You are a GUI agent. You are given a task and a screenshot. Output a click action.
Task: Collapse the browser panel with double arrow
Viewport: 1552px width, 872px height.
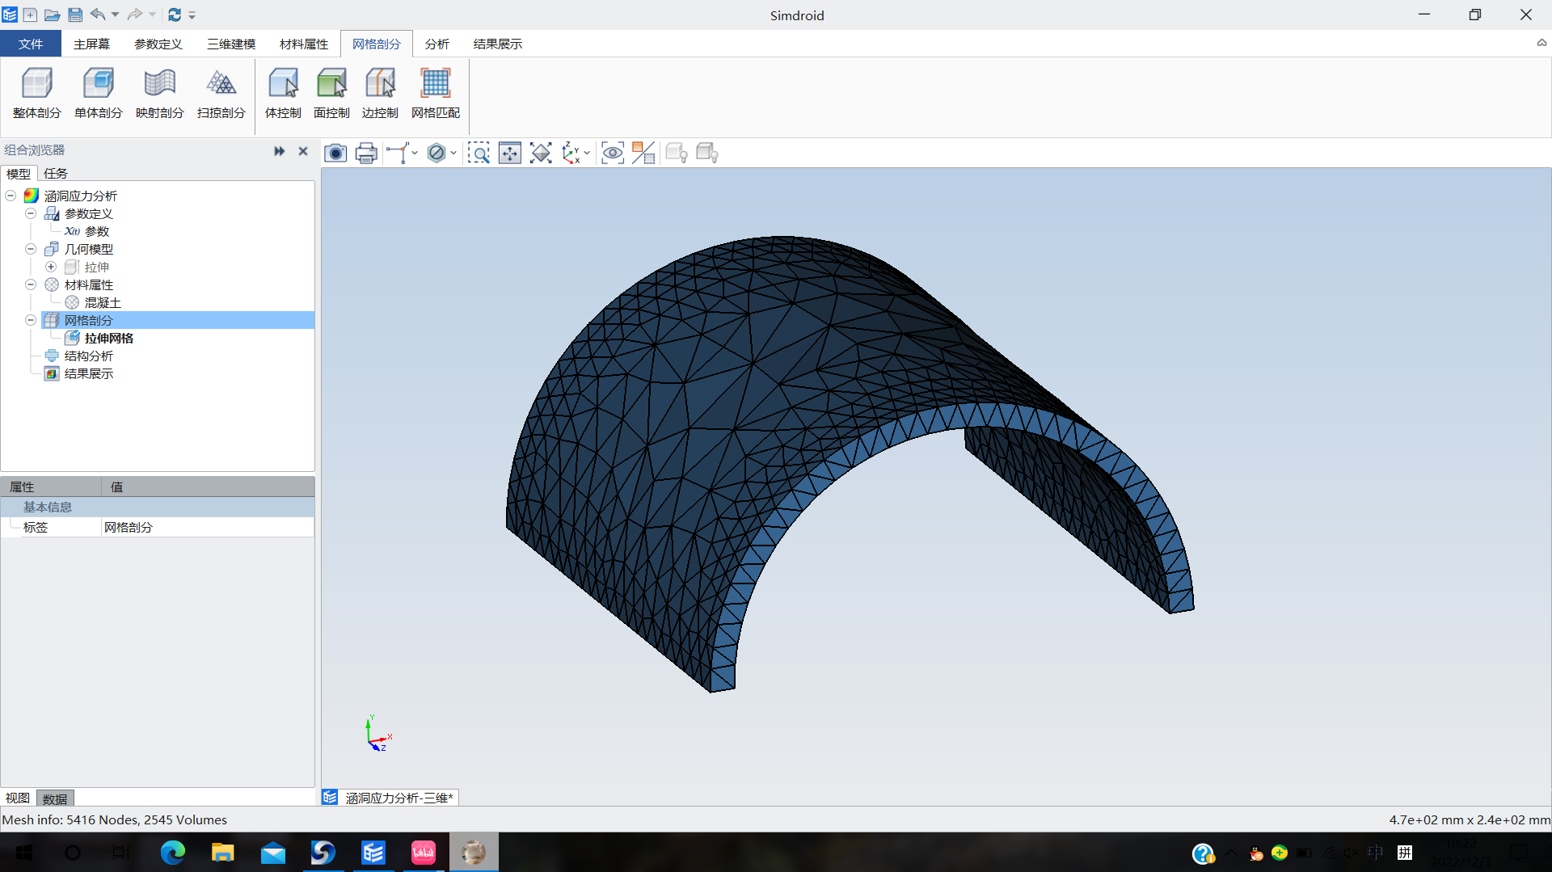[279, 151]
